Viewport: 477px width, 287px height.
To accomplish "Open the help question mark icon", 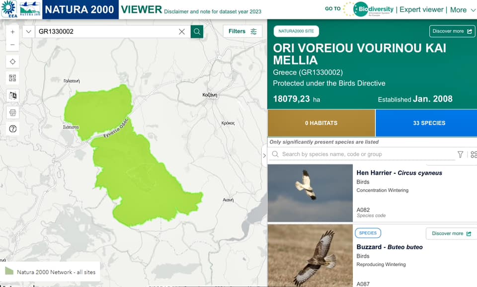I will pyautogui.click(x=12, y=129).
